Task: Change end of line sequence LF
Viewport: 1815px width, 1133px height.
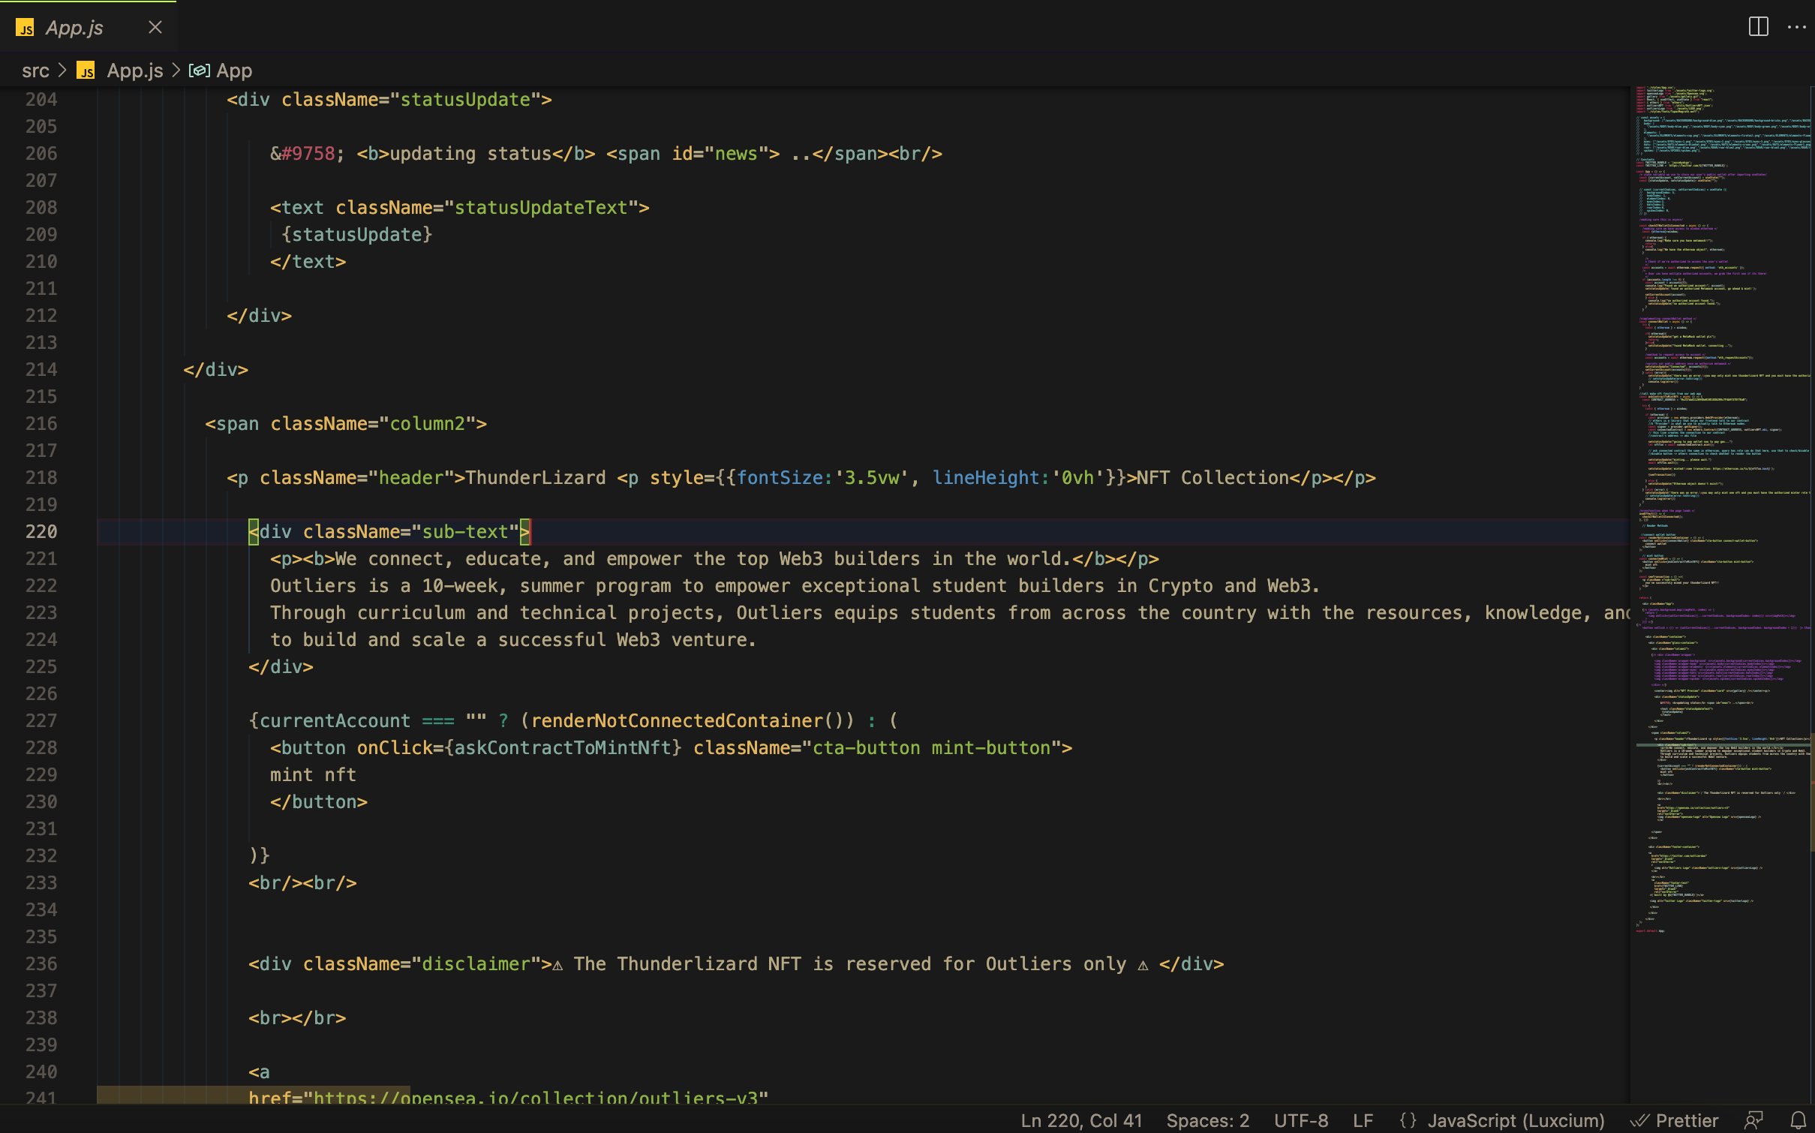Action: 1363,1120
